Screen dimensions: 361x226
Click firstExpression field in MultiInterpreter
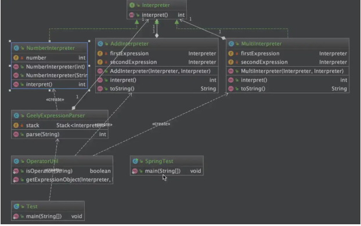tap(287, 53)
